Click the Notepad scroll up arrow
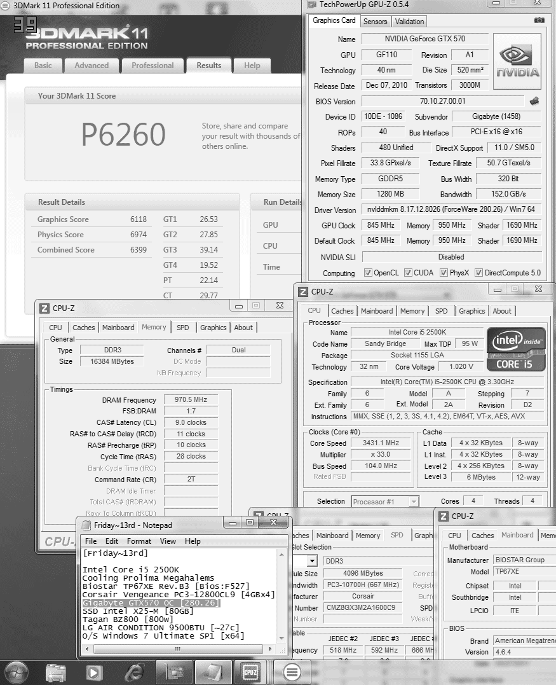 pos(281,555)
